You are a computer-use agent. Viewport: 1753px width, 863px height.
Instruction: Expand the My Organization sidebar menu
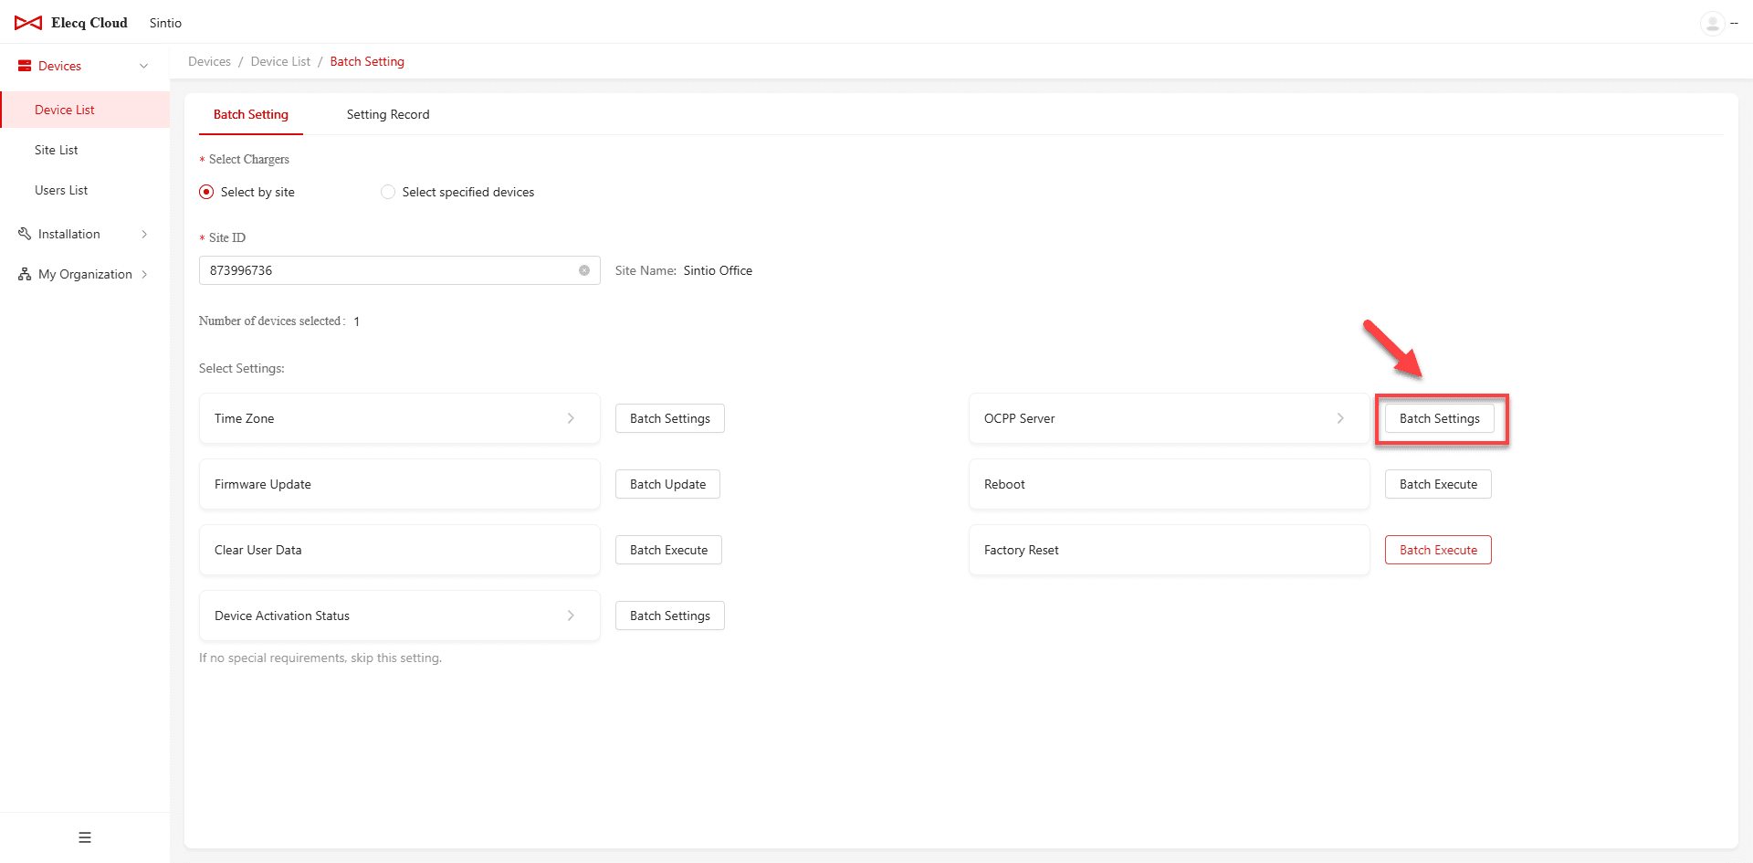click(x=144, y=274)
